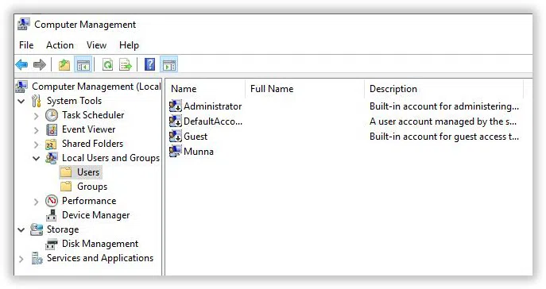The width and height of the screenshot is (546, 289).
Task: Click the Users folder icon
Action: (x=66, y=172)
